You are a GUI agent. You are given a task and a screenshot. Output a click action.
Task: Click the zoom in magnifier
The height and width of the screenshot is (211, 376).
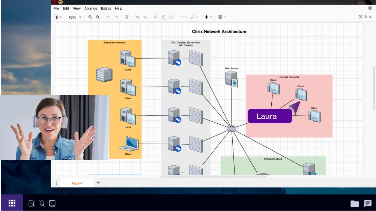click(90, 17)
